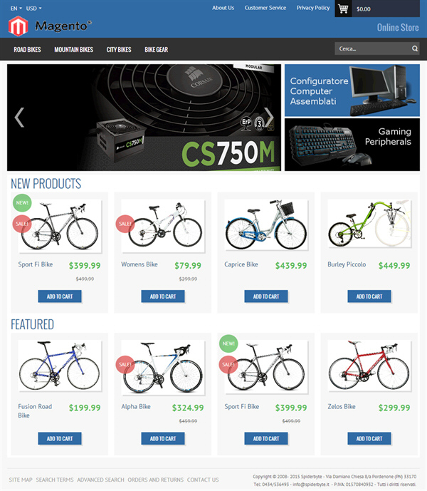Open the Burley Piccolo product thumbnail
The image size is (427, 491).
coord(369,224)
